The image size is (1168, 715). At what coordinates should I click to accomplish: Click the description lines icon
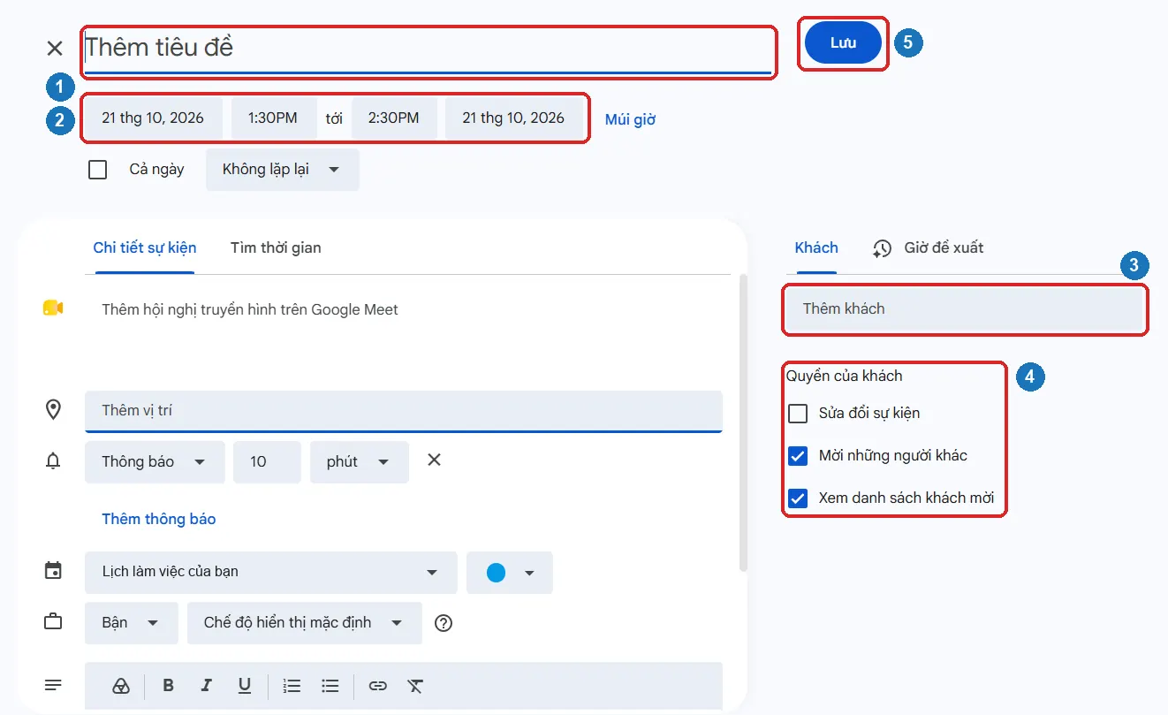53,685
